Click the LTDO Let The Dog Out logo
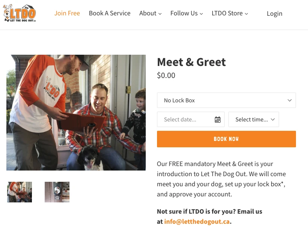 [x=20, y=13]
